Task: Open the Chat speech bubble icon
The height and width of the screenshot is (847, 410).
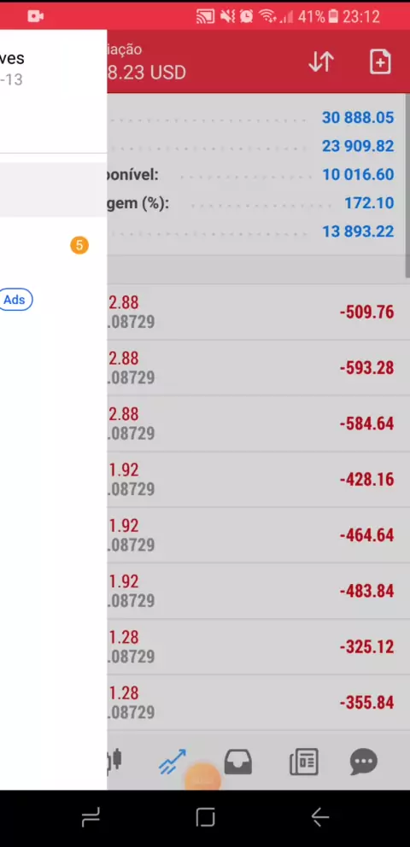Action: (x=364, y=762)
